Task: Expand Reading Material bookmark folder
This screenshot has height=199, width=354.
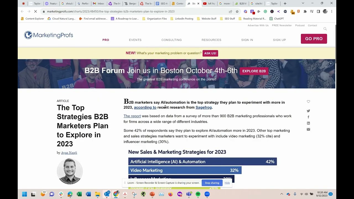Action: coord(252,19)
